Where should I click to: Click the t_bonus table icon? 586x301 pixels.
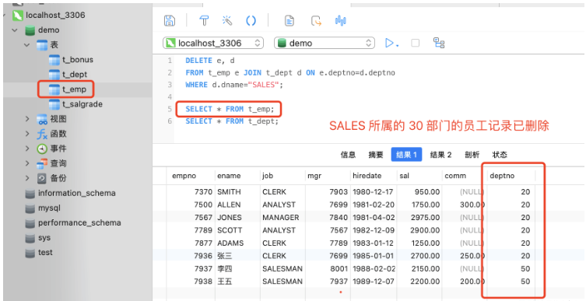tap(54, 60)
